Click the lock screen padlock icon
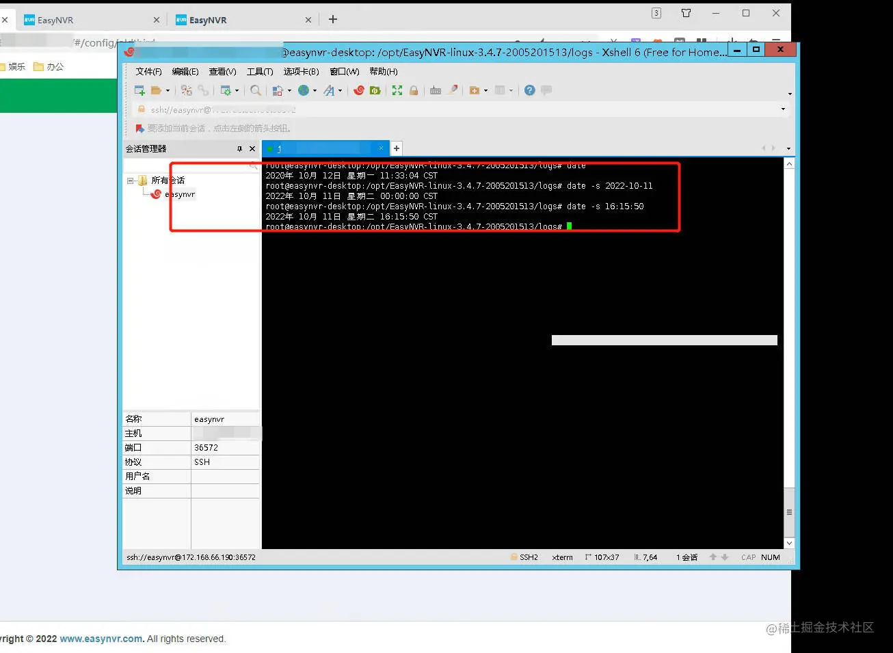This screenshot has width=893, height=653. 414,90
